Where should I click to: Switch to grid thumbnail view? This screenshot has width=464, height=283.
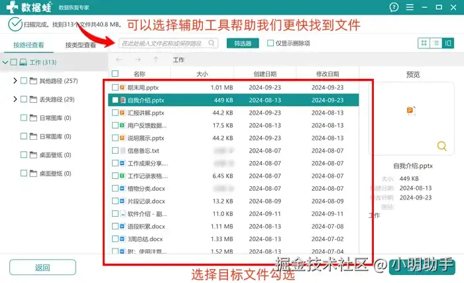point(424,43)
